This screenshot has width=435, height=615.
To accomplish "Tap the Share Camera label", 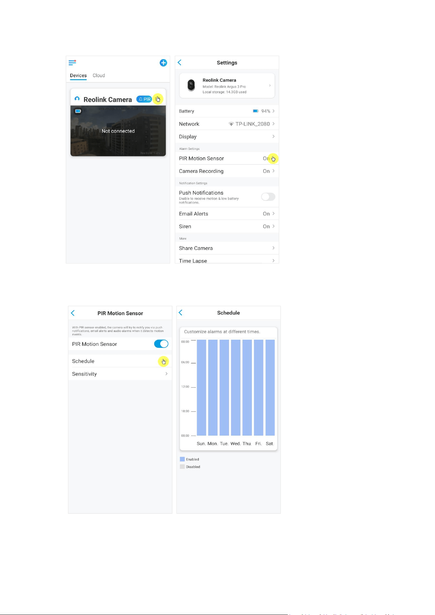I will click(196, 248).
